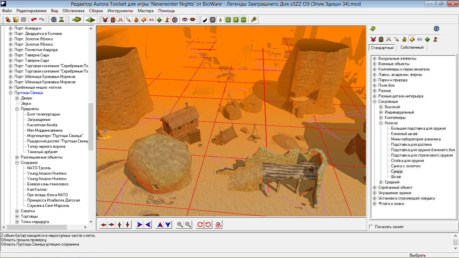Screen dimensions: 459x258
Task: Open the Инструменты menu
Action: pyautogui.click(x=120, y=11)
